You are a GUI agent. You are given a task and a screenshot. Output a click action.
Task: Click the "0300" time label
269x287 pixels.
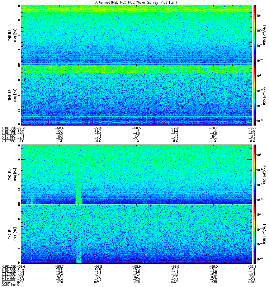tap(136, 282)
